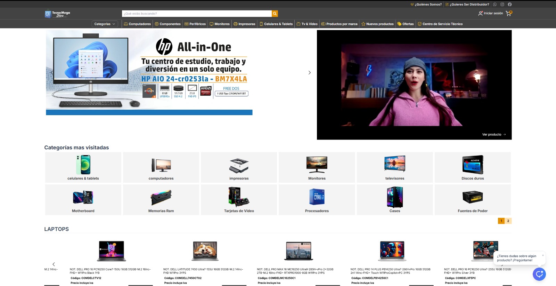The width and height of the screenshot is (556, 286).
Task: Open Cases category tile
Action: 395,200
